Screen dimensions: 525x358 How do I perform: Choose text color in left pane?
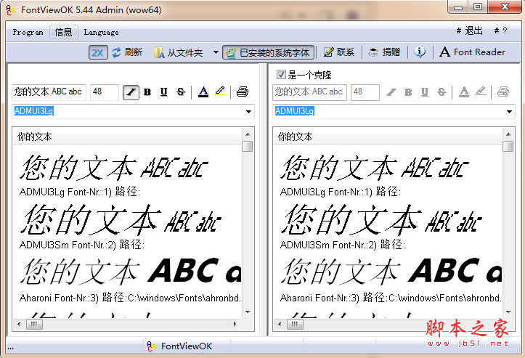pos(203,91)
